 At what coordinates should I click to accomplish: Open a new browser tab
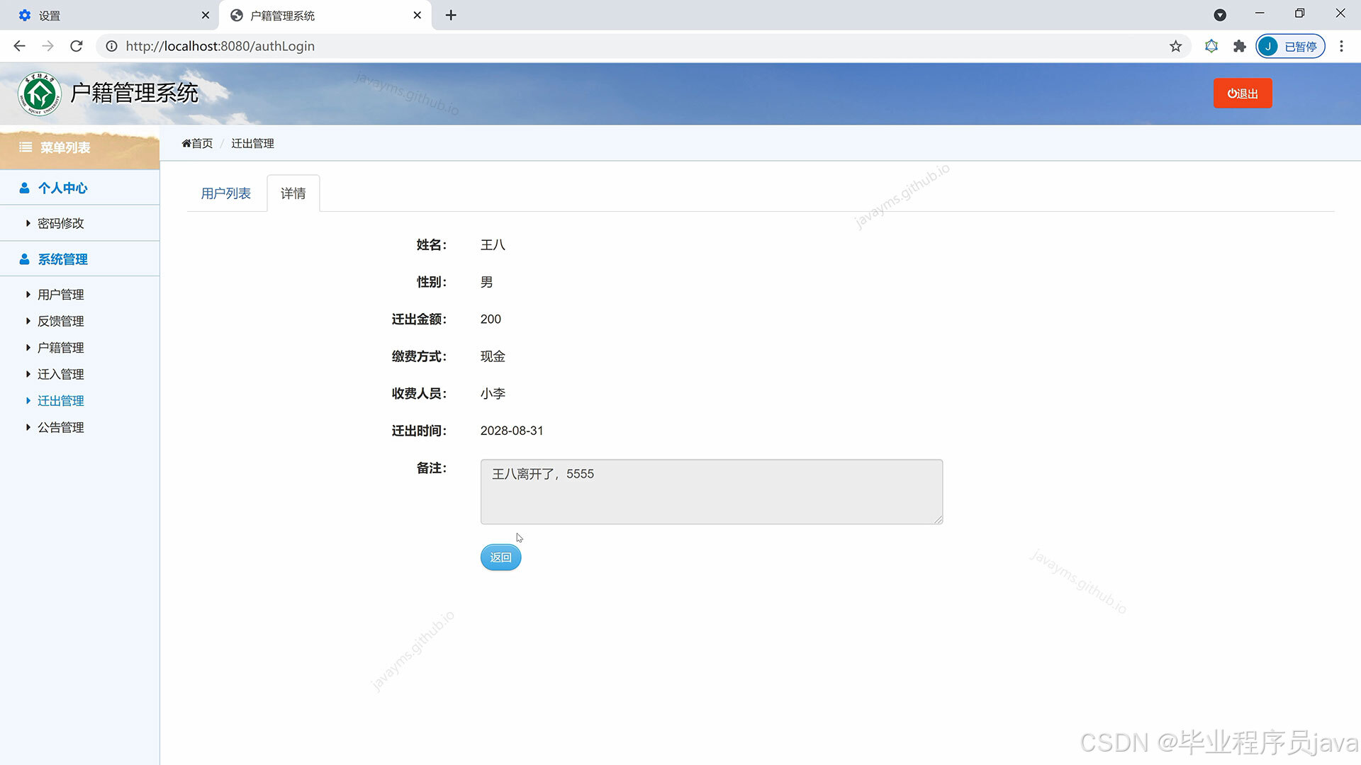[451, 15]
